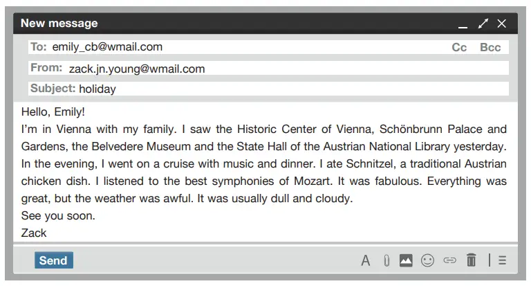Open the emoji smiley picker
Image resolution: width=531 pixels, height=286 pixels.
428,261
